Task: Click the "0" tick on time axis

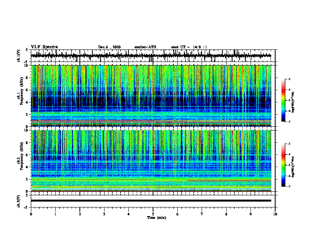Action: (31, 214)
